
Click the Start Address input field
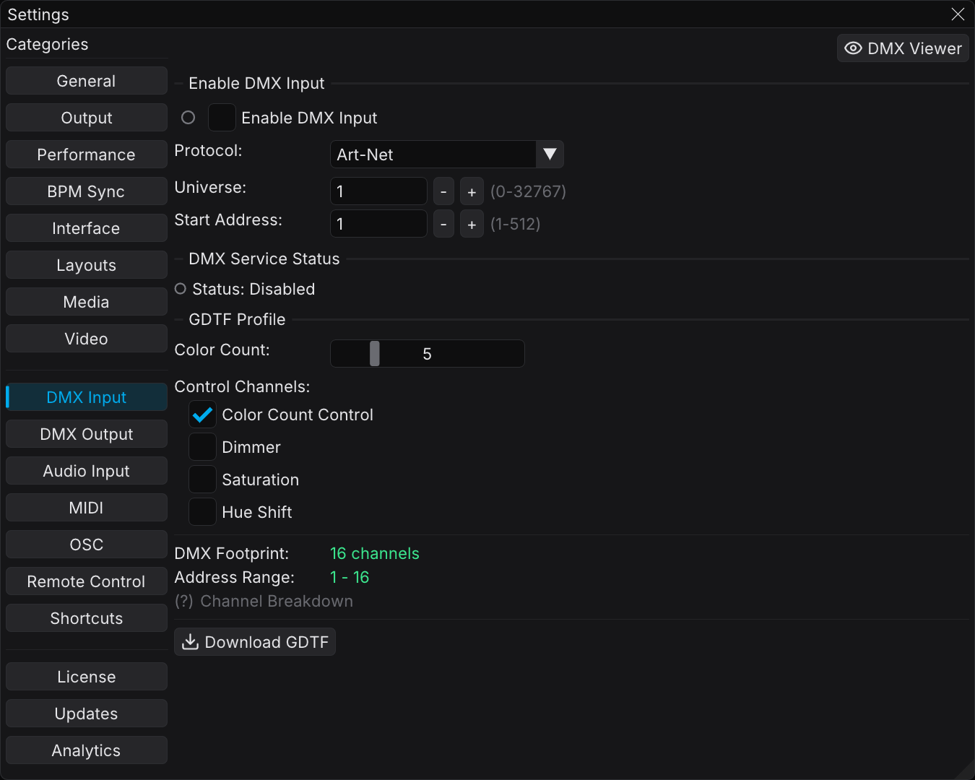point(378,224)
